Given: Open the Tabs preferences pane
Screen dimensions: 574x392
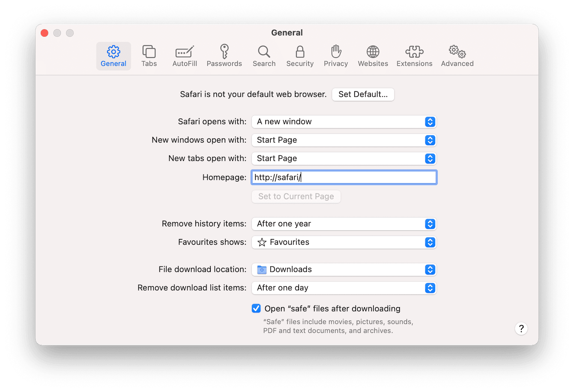Looking at the screenshot, I should [x=149, y=56].
